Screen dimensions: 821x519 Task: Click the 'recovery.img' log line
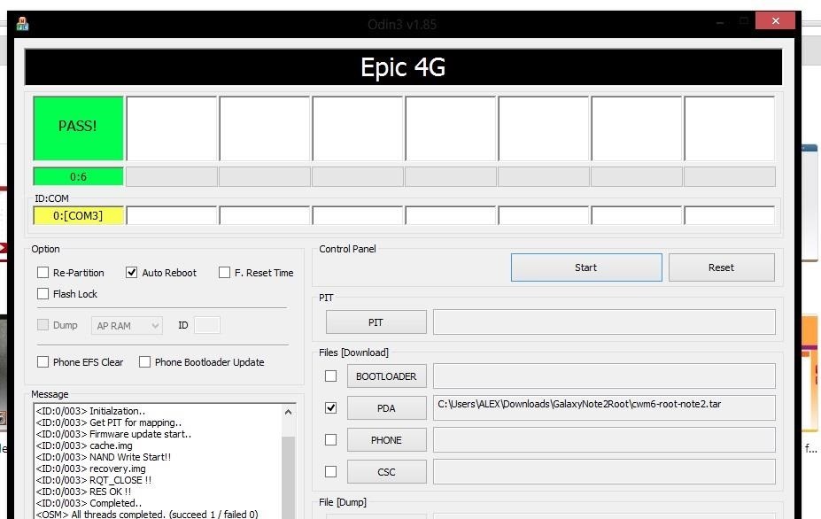coord(90,469)
